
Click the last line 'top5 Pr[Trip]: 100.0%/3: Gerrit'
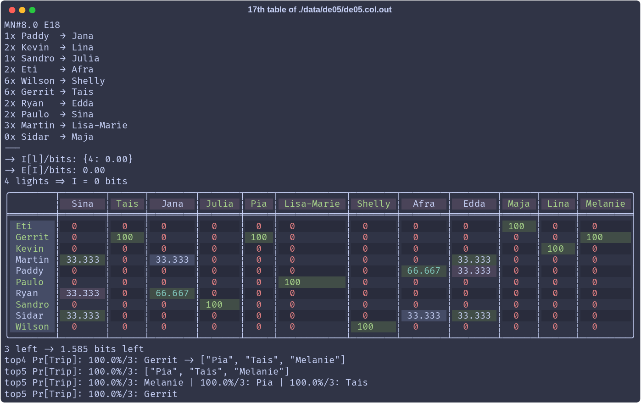pos(91,394)
